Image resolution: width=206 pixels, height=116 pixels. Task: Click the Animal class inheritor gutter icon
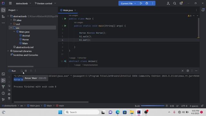(65, 61)
